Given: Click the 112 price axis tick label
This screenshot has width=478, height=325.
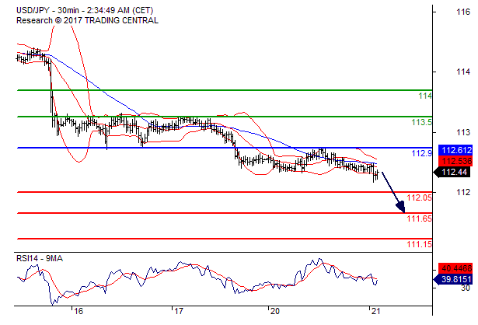Looking at the screenshot, I should [463, 192].
